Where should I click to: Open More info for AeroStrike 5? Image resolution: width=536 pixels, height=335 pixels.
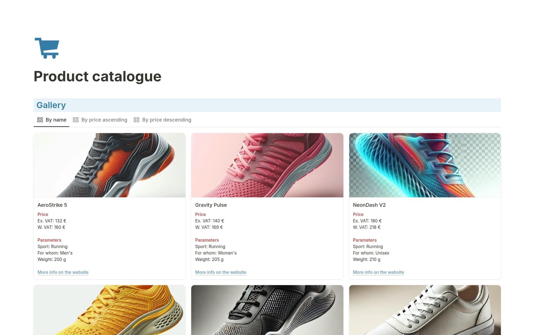[x=63, y=272]
